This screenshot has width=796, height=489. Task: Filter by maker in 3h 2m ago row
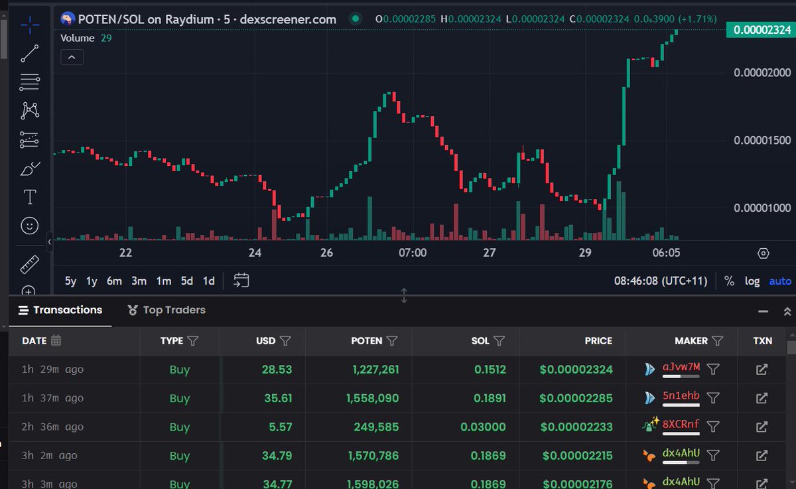click(713, 456)
